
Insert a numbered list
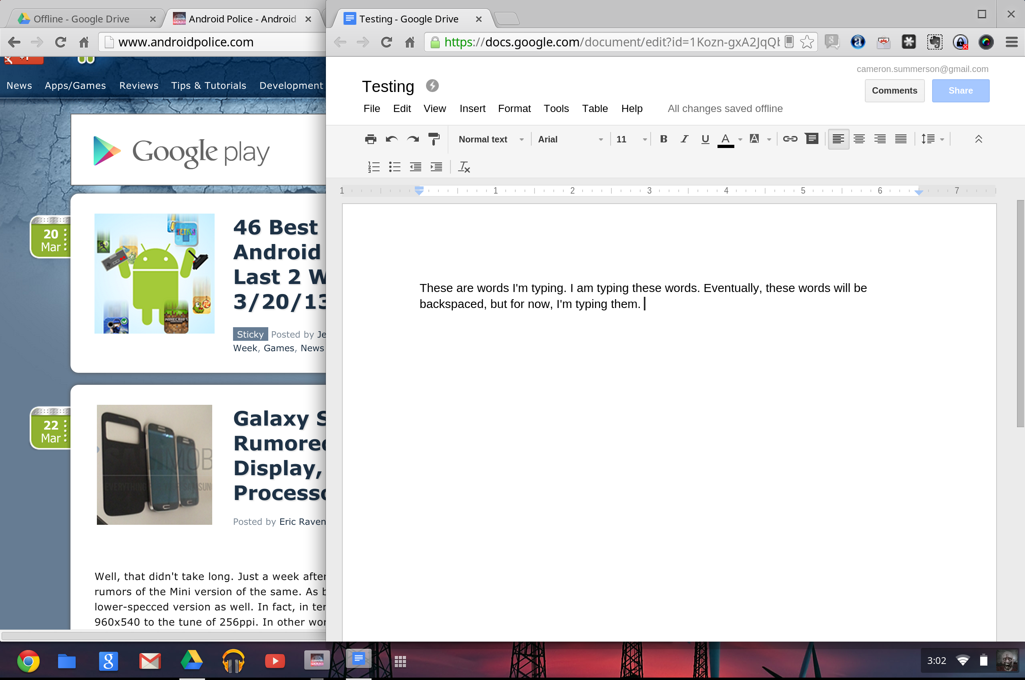tap(373, 167)
